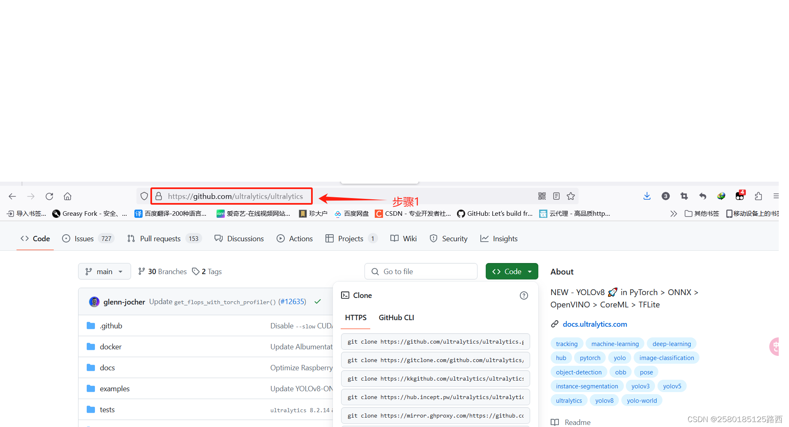Open glenn-jocher's avatar
This screenshot has height=427, width=789.
[94, 302]
